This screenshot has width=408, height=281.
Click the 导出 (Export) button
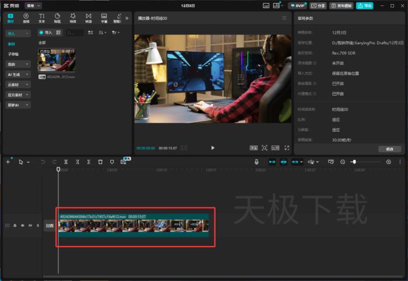click(x=365, y=5)
